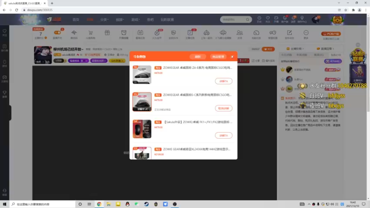Click the streamer avatar thumbnail
The width and height of the screenshot is (370, 208).
(43, 55)
